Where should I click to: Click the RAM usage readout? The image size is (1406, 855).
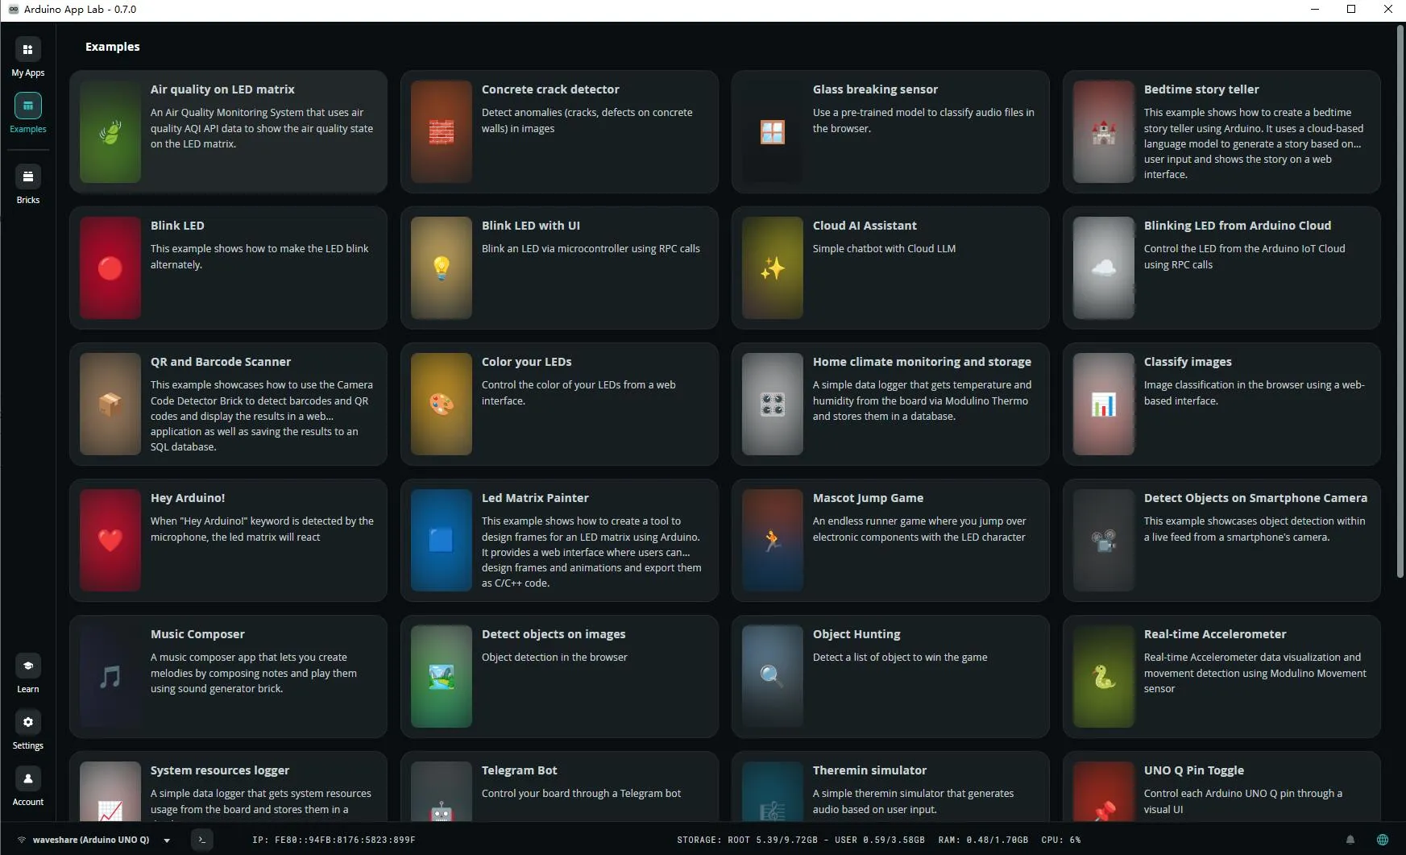[983, 840]
